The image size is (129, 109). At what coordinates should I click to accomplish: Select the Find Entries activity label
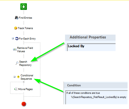pos(25,18)
